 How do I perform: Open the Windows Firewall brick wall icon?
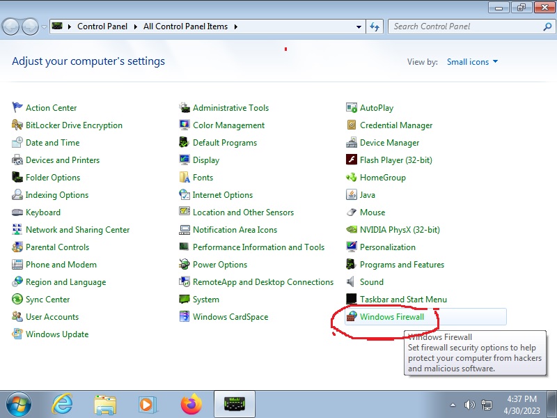(x=352, y=316)
